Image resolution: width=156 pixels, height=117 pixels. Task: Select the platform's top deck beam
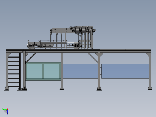coord(79,51)
